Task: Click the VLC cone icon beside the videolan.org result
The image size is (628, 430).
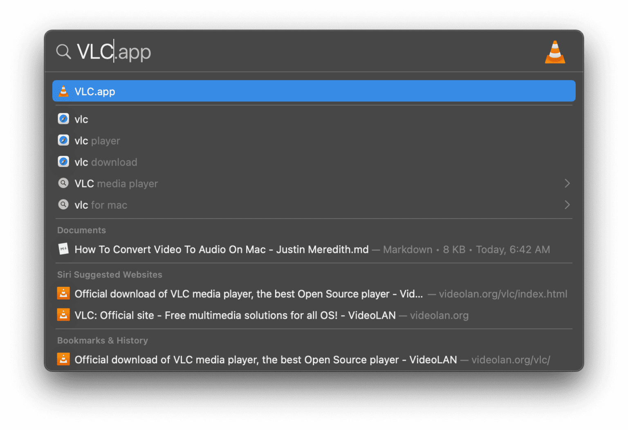Action: (63, 315)
